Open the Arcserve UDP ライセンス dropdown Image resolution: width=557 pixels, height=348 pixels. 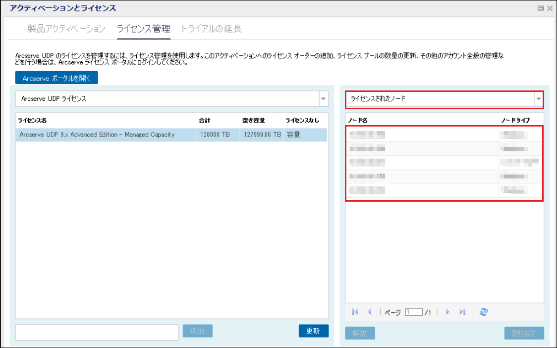[x=323, y=99]
